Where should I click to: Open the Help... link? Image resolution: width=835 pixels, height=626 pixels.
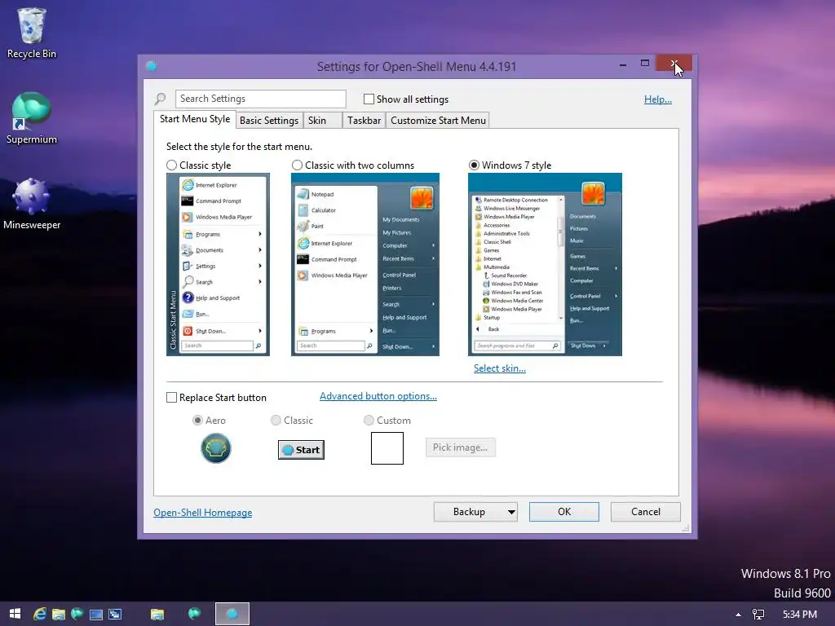[658, 99]
